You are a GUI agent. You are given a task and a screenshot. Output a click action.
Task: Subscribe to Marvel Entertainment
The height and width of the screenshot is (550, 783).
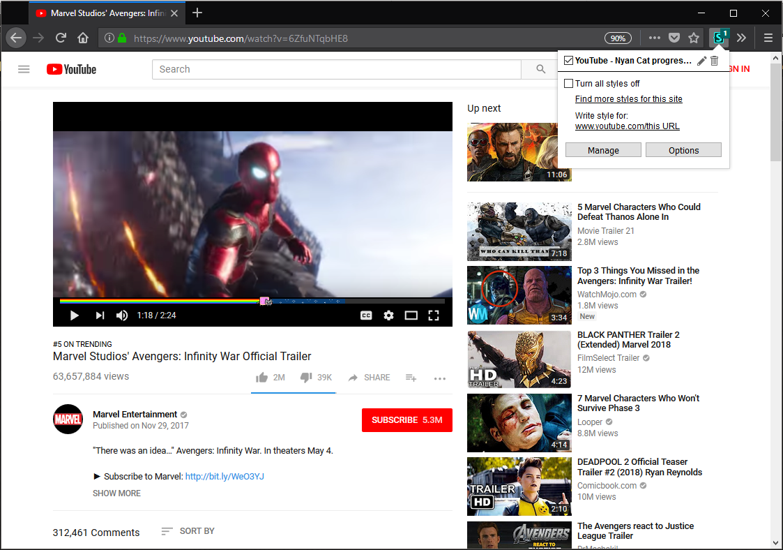[x=407, y=420]
